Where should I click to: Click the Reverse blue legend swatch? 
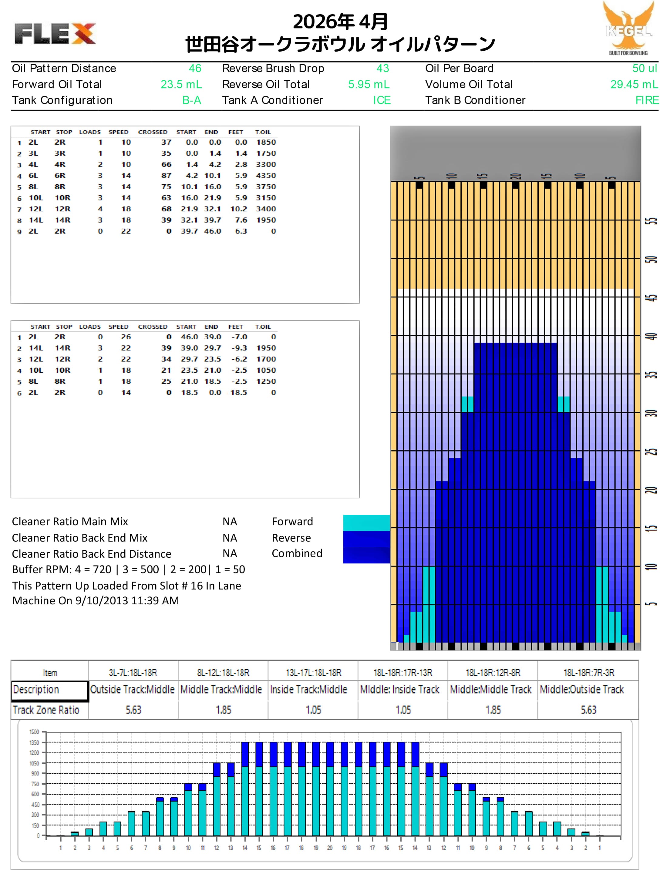[366, 539]
